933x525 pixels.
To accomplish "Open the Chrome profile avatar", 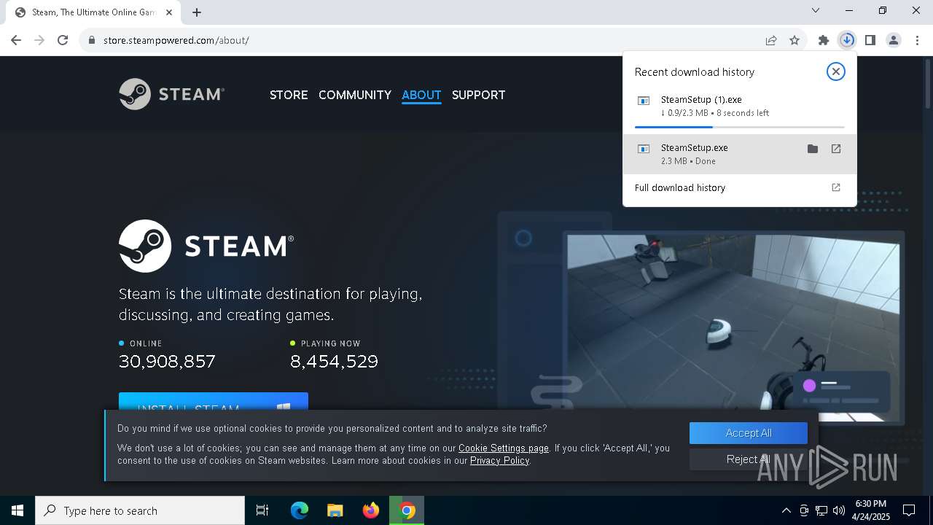I will (x=894, y=40).
